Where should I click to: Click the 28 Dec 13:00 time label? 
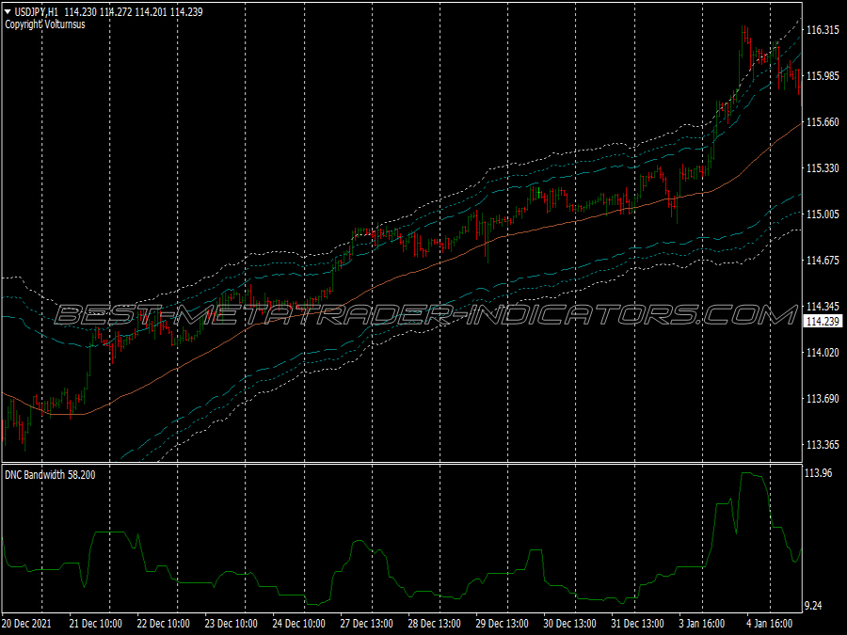point(434,624)
